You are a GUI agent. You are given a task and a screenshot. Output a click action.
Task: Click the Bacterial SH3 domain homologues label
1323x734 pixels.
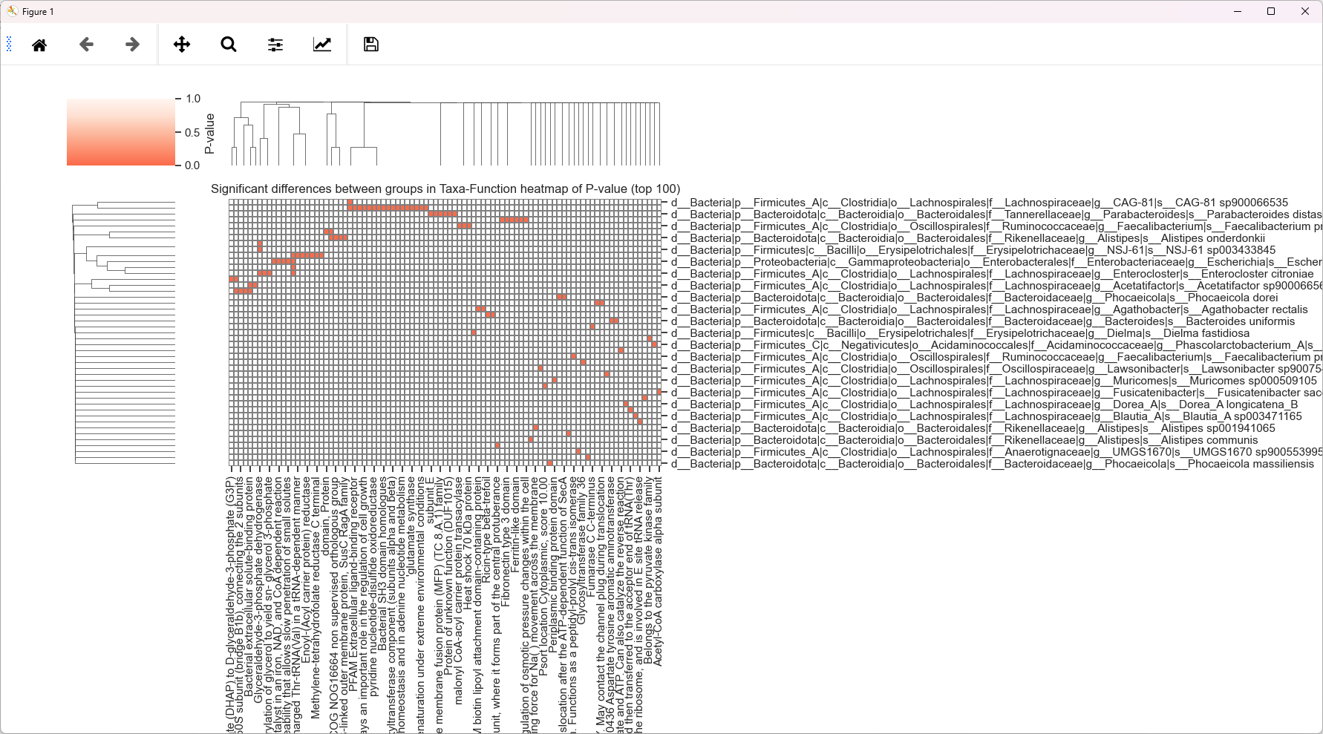coord(382,566)
